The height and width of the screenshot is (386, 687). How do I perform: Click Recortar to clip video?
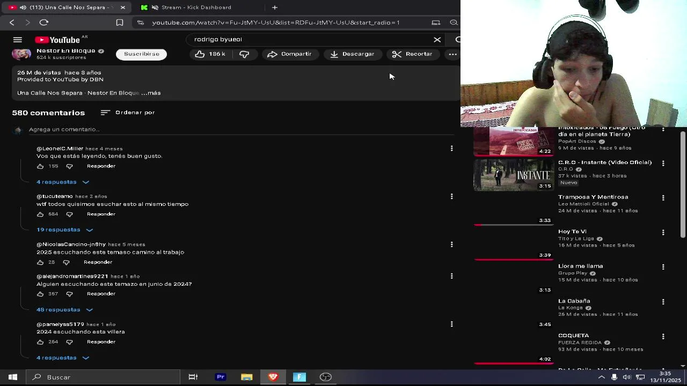pyautogui.click(x=412, y=54)
